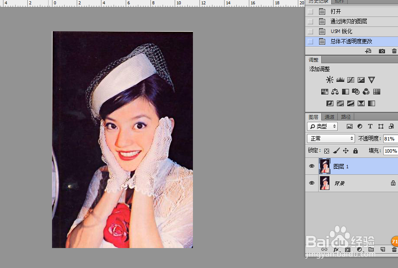398x268 pixels.
Task: Click the 填充 label
Action: (375, 151)
